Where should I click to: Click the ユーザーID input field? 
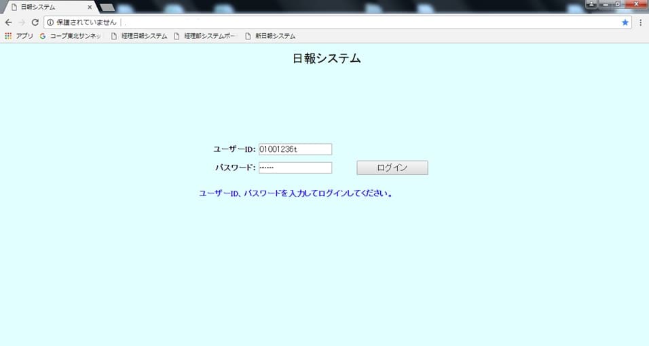295,149
